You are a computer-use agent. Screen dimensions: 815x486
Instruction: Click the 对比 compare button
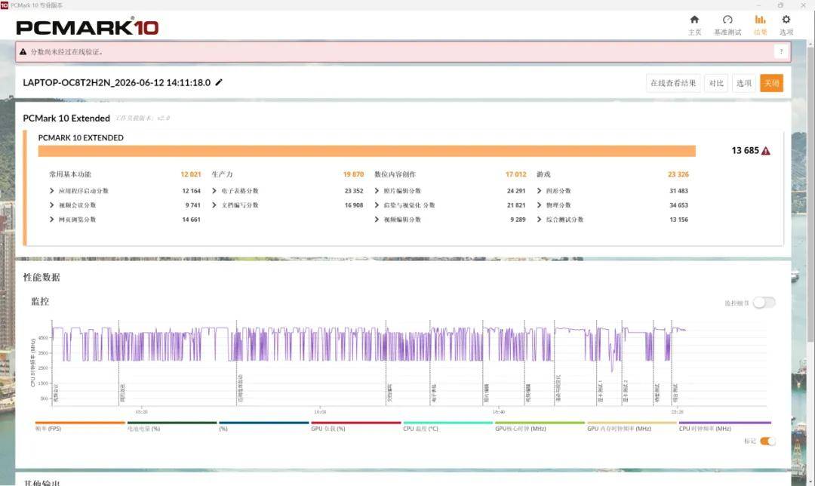(716, 83)
